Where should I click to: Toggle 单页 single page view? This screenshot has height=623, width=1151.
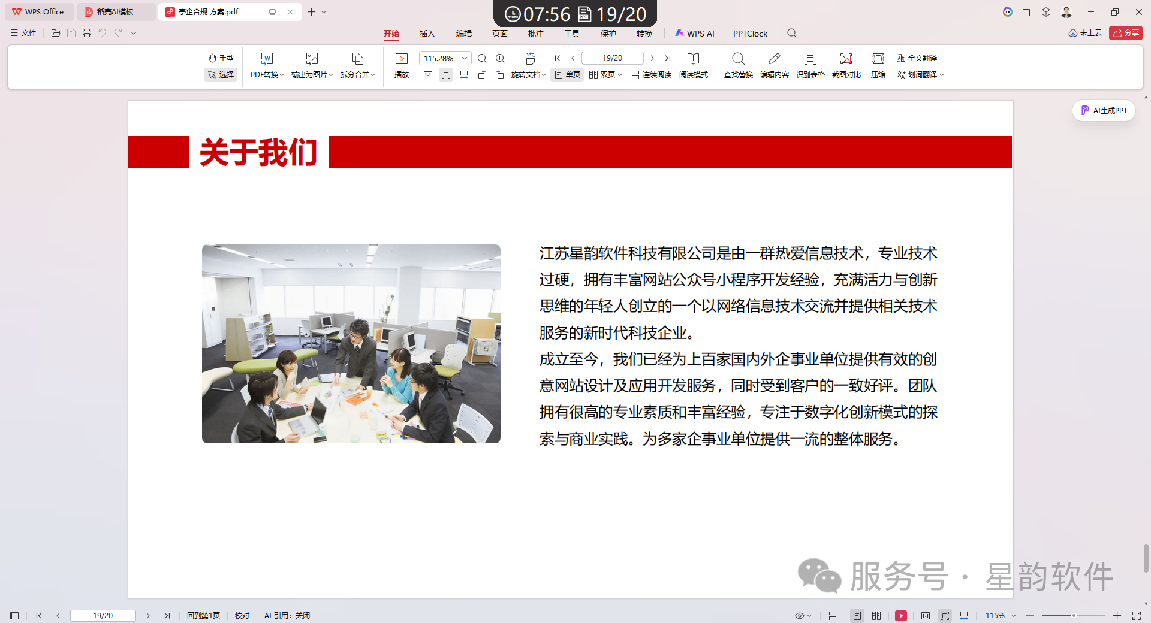[x=567, y=75]
